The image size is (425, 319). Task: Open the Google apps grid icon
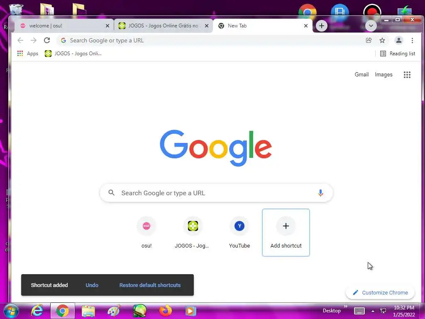407,75
